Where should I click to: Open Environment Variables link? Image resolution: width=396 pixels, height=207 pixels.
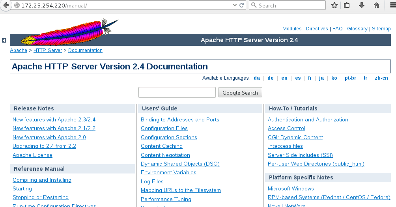pos(168,173)
